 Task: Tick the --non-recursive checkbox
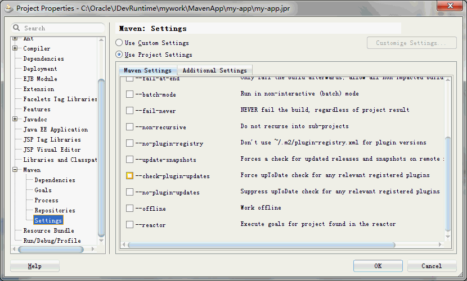coord(129,127)
